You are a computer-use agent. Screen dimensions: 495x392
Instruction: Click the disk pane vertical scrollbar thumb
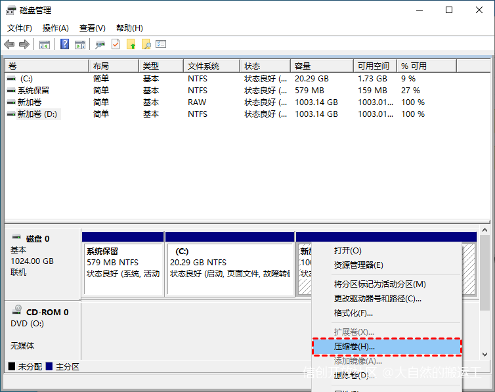(x=485, y=272)
